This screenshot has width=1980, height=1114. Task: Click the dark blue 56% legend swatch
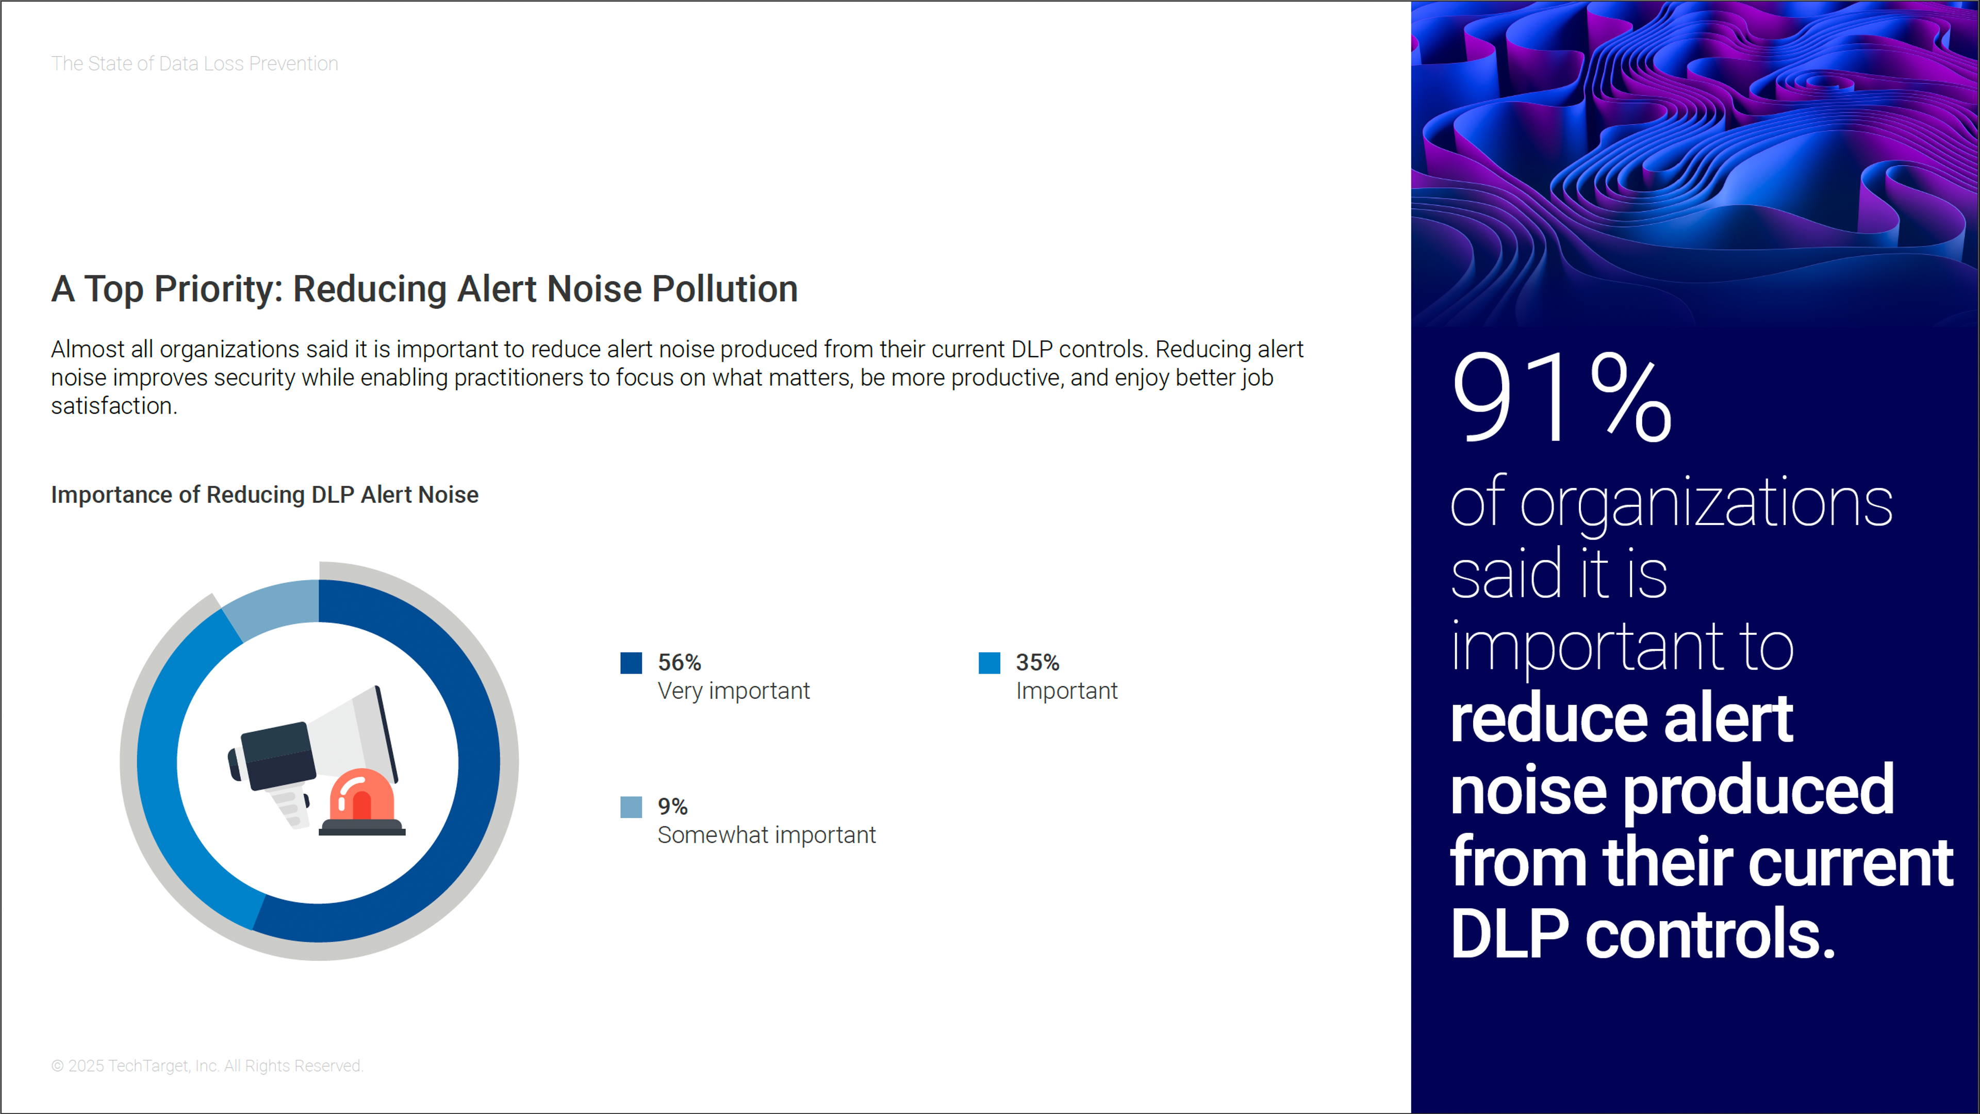pos(631,663)
